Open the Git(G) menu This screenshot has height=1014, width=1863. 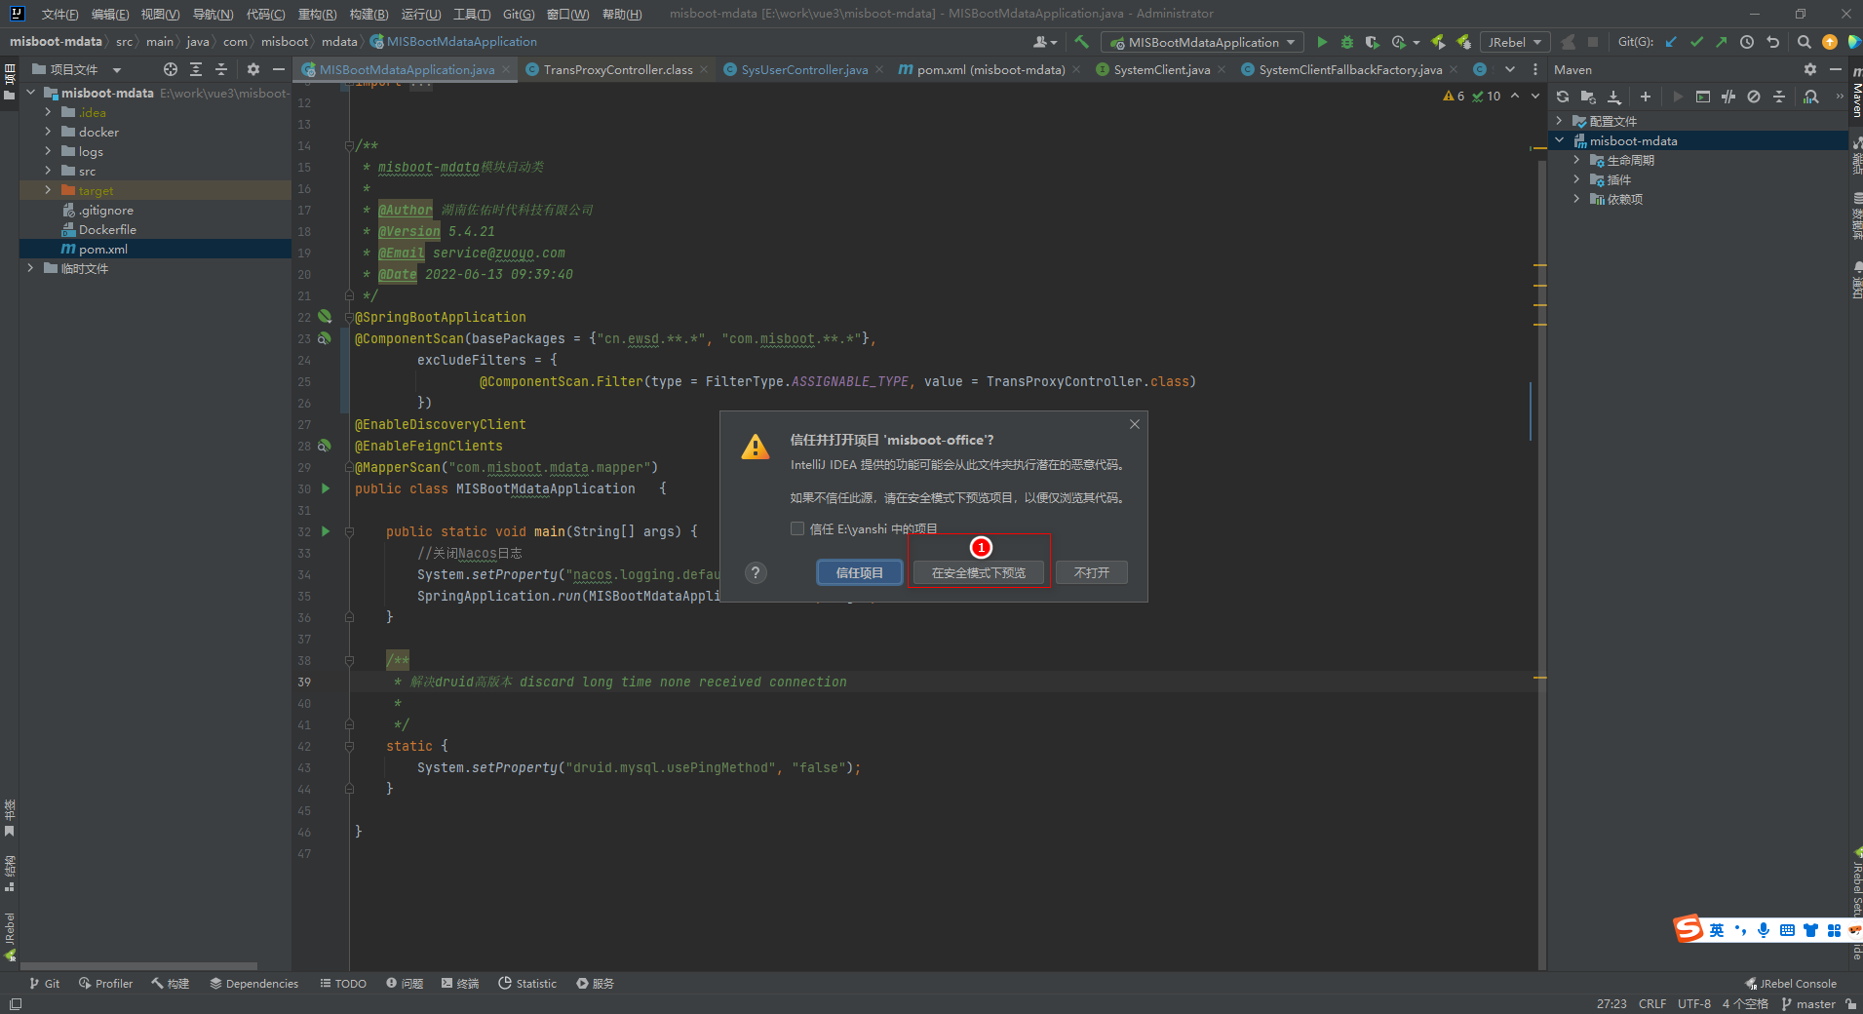pos(519,14)
